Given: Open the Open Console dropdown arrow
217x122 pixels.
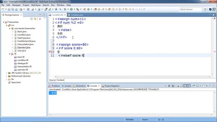Looking at the screenshot, I should [x=207, y=86].
